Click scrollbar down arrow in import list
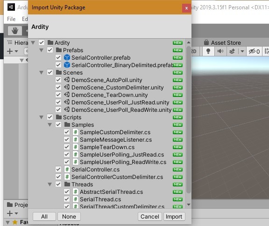The width and height of the screenshot is (269, 226). 189,205
